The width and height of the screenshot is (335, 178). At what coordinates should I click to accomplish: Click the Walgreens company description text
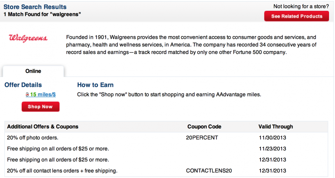pyautogui.click(x=191, y=45)
